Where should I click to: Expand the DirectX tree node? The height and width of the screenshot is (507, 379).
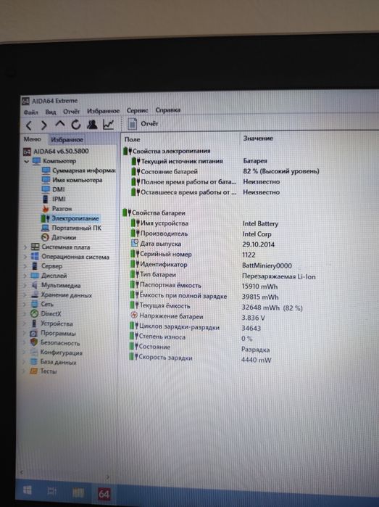[25, 313]
